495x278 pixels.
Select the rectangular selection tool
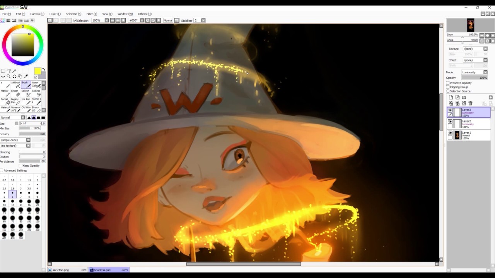[3, 71]
